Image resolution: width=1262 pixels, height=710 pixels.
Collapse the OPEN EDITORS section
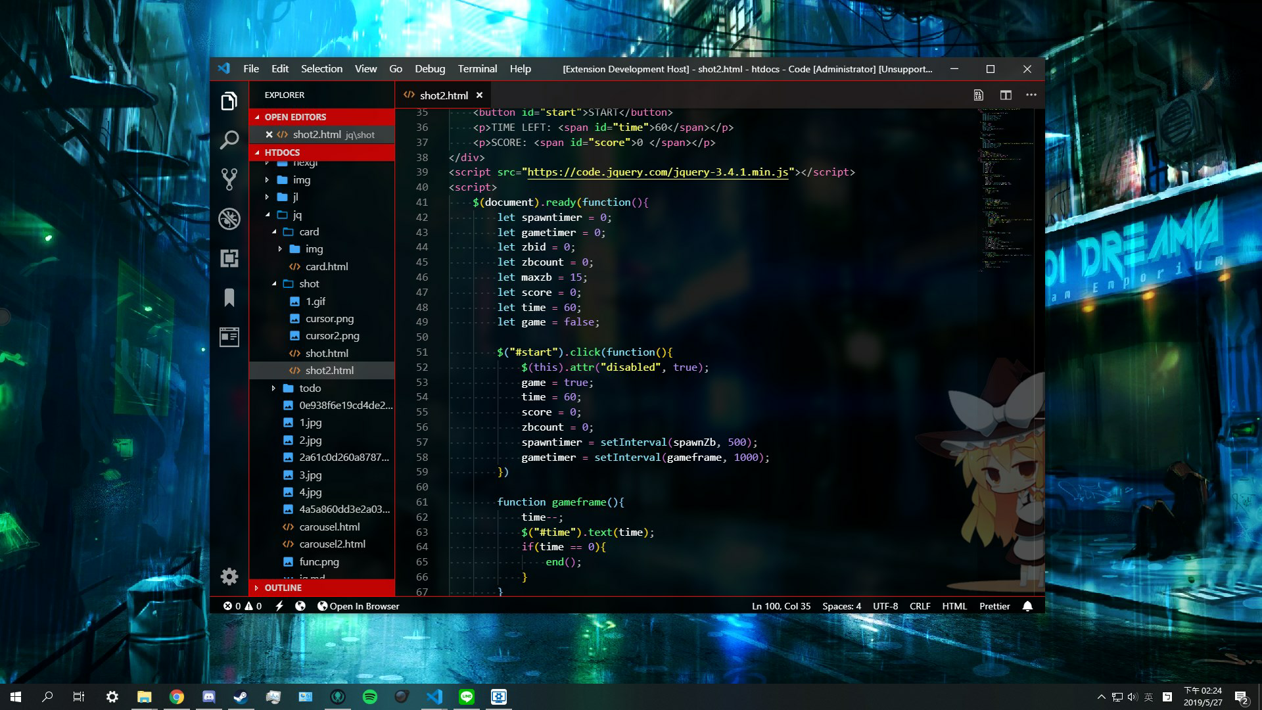[x=295, y=117]
